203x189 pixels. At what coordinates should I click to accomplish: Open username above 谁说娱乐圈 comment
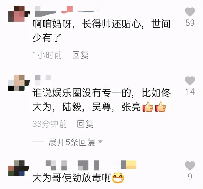43,80
